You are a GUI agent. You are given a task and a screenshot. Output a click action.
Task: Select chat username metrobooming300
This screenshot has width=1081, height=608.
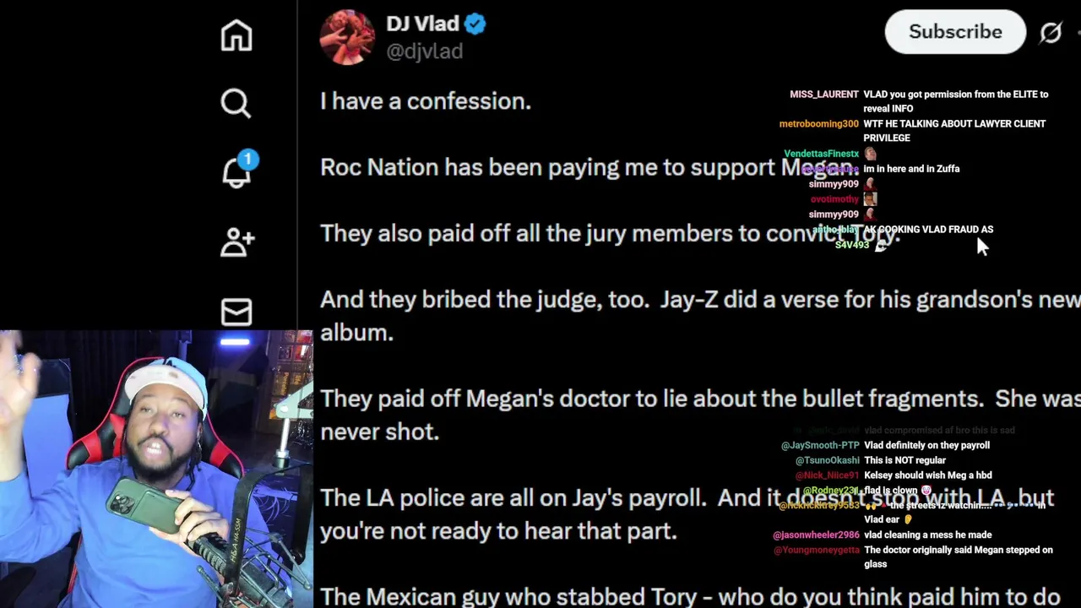coord(818,124)
